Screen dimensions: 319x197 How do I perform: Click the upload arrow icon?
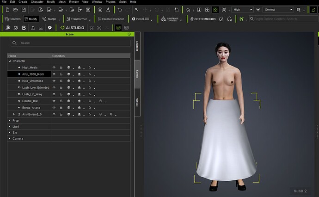[x=33, y=28]
